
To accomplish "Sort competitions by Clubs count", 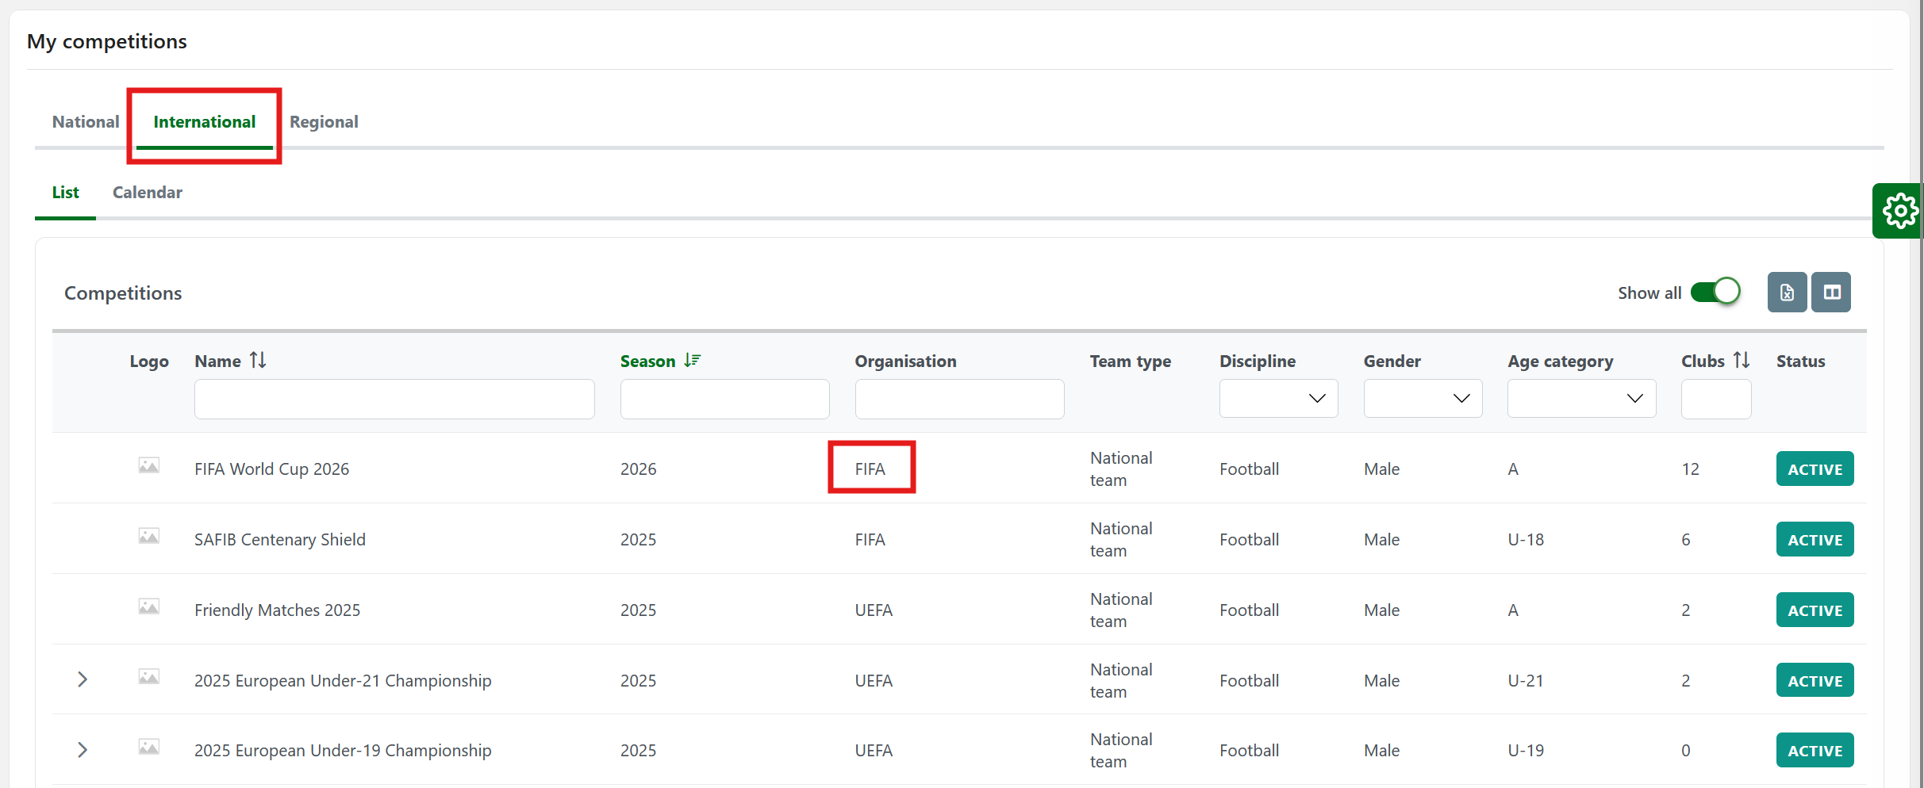I will (1741, 361).
